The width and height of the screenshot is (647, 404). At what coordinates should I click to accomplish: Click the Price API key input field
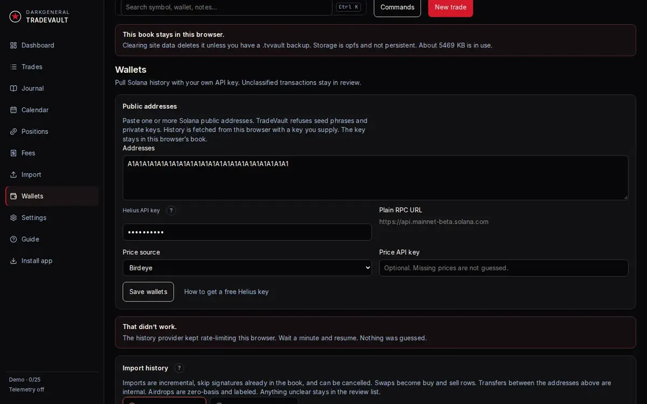pos(504,268)
